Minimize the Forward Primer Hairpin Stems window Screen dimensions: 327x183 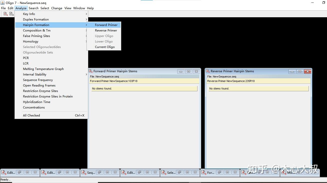(181, 71)
